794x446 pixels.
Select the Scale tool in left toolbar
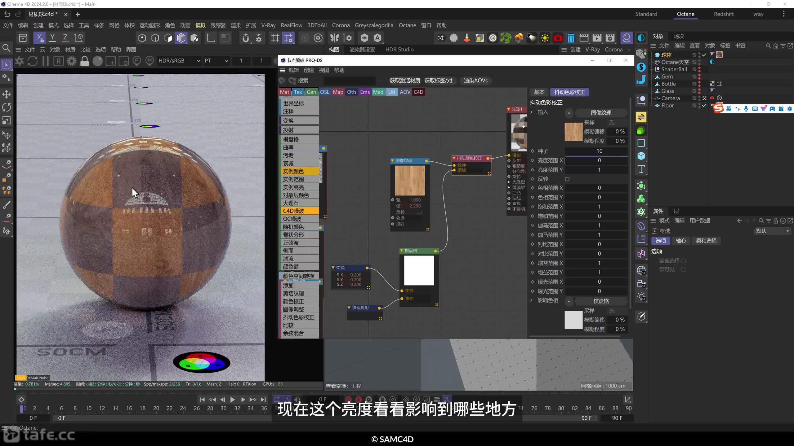click(7, 120)
